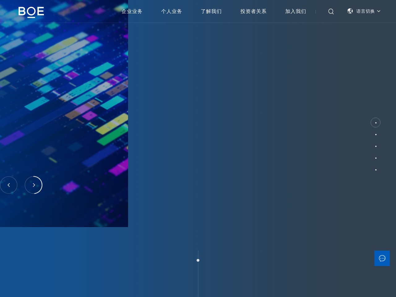This screenshot has height=297, width=396.
Task: Expand the 语言切换 language dropdown
Action: click(365, 11)
